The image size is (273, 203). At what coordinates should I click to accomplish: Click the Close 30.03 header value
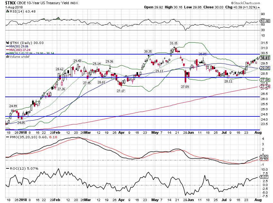[x=213, y=7]
